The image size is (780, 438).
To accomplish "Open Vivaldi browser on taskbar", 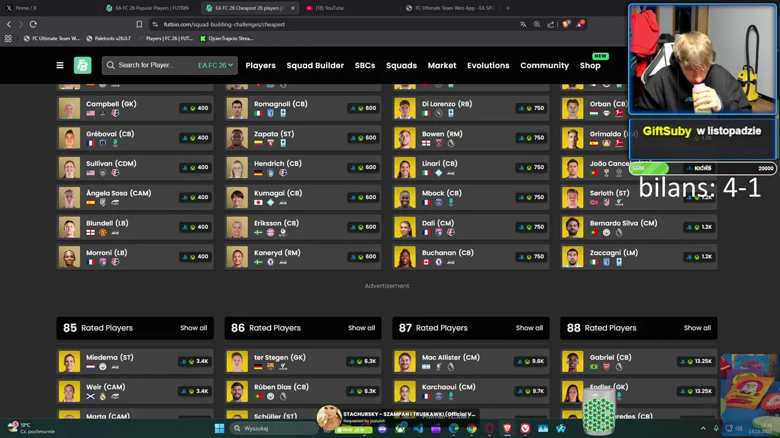I will (525, 428).
